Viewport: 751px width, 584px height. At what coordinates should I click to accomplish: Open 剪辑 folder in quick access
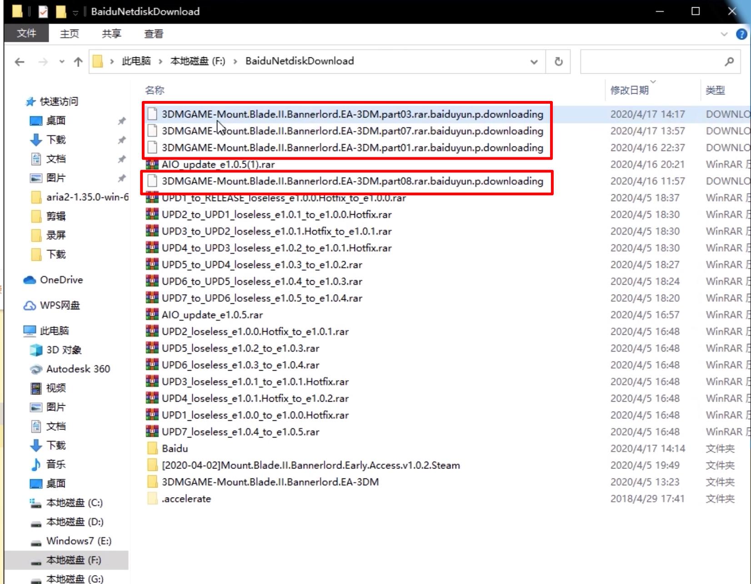56,216
